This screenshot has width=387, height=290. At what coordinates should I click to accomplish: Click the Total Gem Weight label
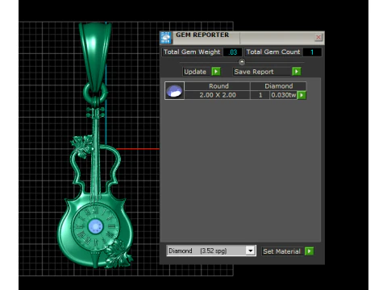[192, 52]
